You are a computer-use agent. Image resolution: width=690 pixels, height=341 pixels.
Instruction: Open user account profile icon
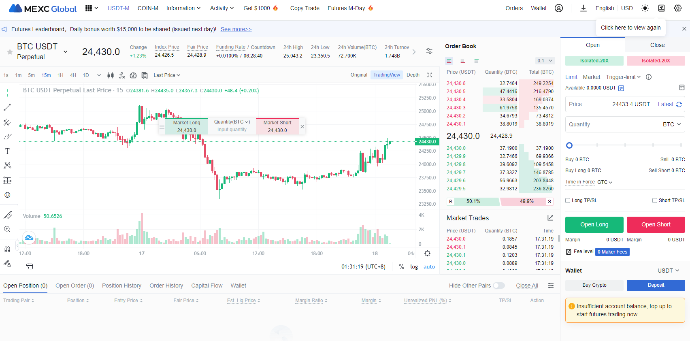(559, 8)
